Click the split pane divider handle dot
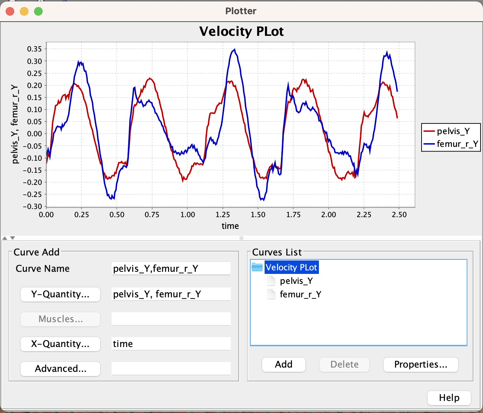 point(241,238)
